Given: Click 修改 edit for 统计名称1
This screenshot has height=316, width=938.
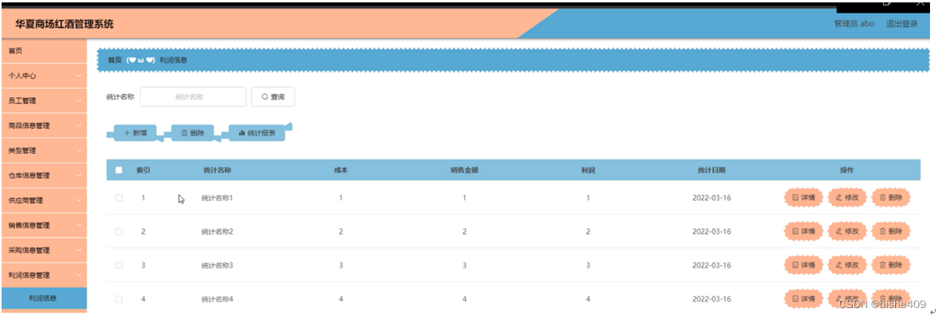Looking at the screenshot, I should (x=847, y=197).
